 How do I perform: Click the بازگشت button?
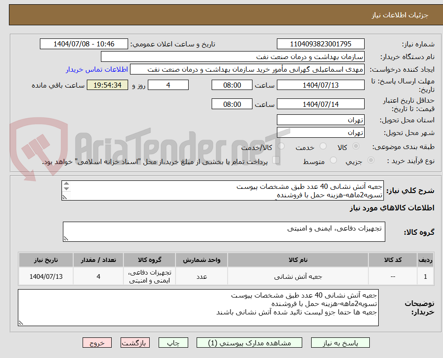click(135, 343)
